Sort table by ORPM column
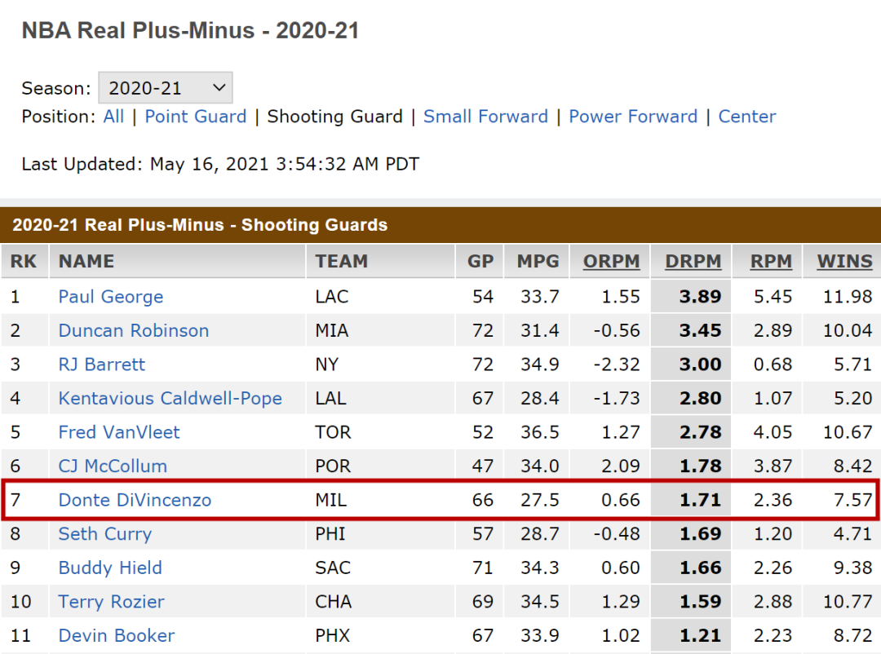 coord(611,261)
